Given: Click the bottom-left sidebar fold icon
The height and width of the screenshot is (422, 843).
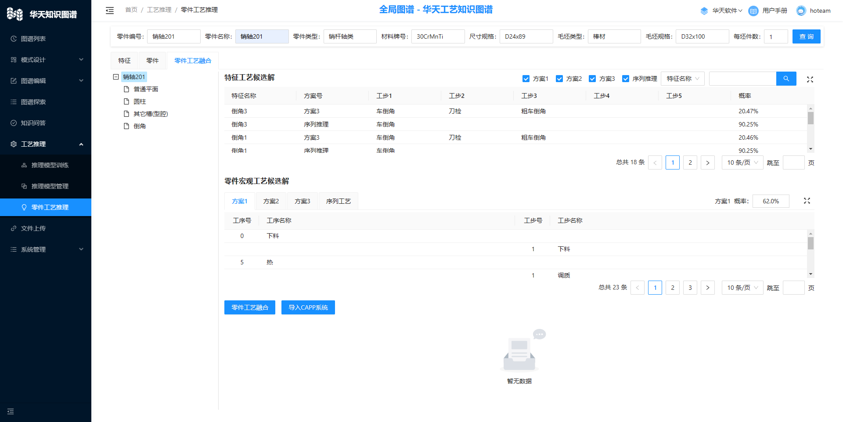Looking at the screenshot, I should 11,411.
